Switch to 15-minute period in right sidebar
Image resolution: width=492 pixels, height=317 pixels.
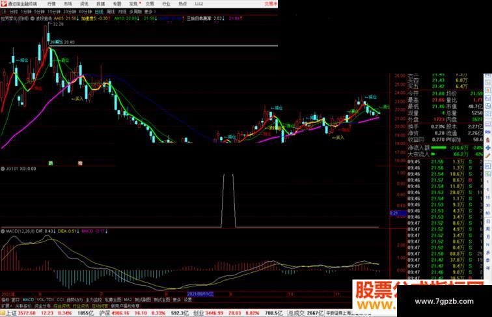tap(487, 197)
